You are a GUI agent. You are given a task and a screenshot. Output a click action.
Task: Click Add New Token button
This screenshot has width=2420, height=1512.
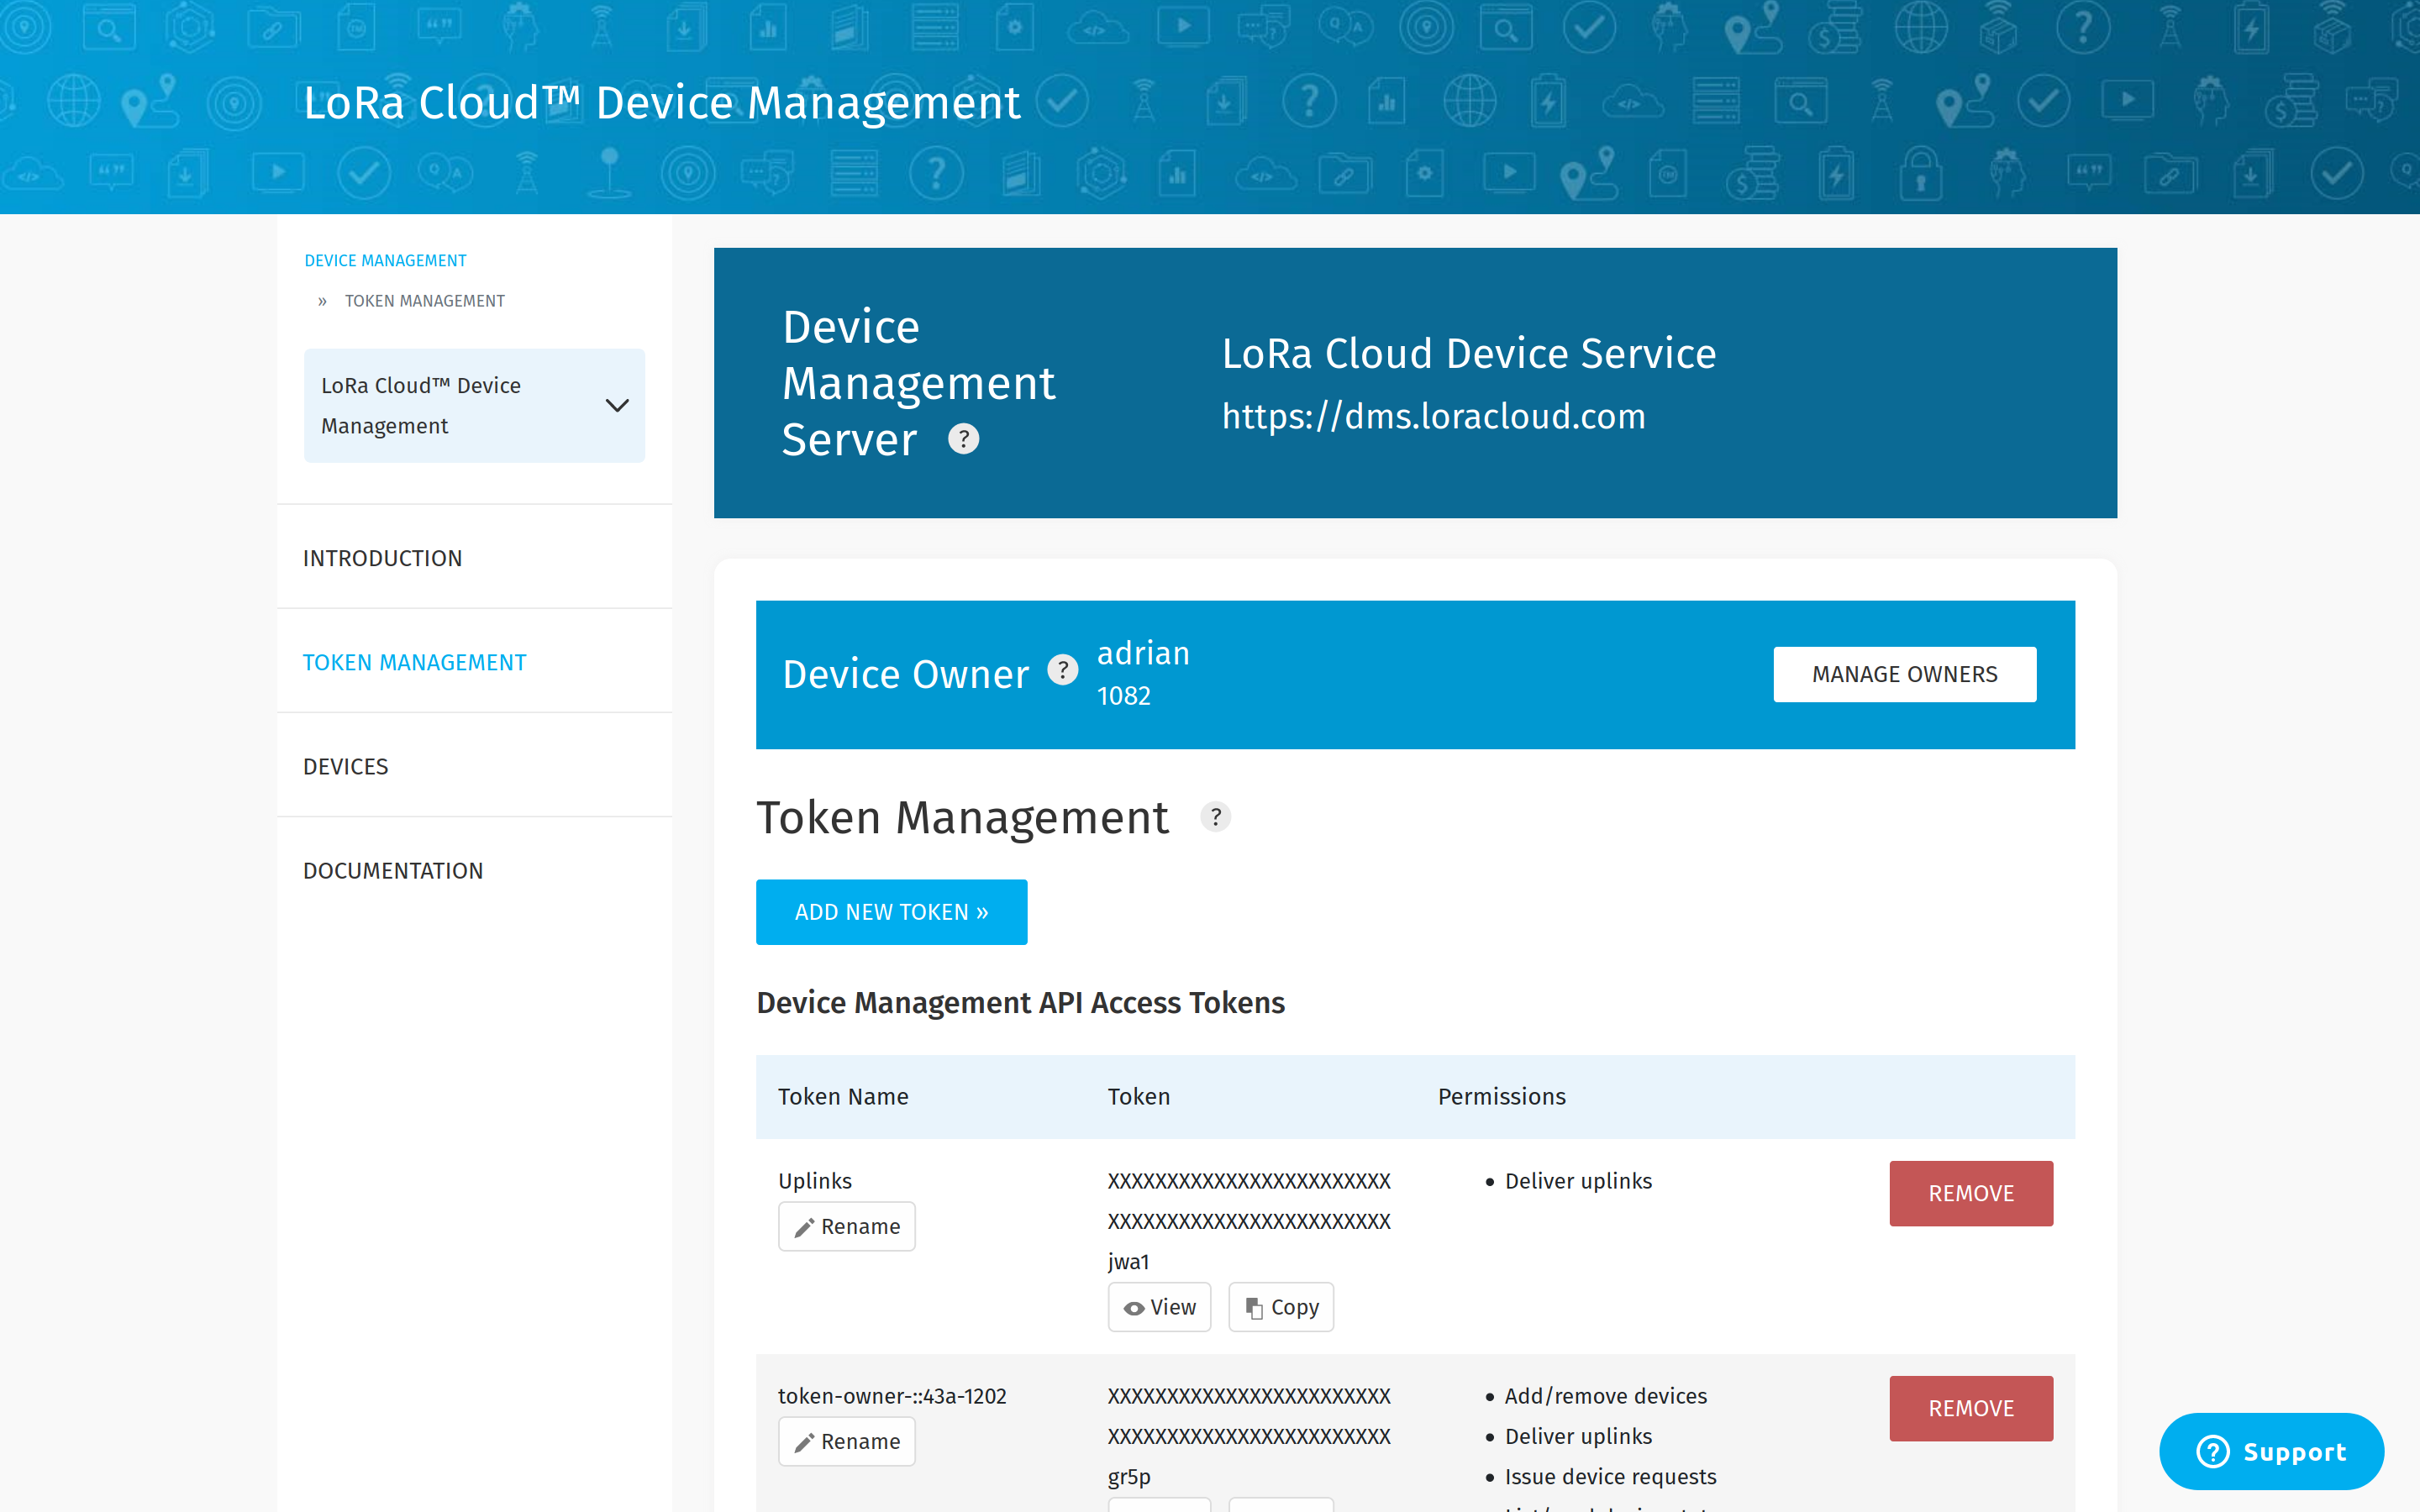point(891,912)
